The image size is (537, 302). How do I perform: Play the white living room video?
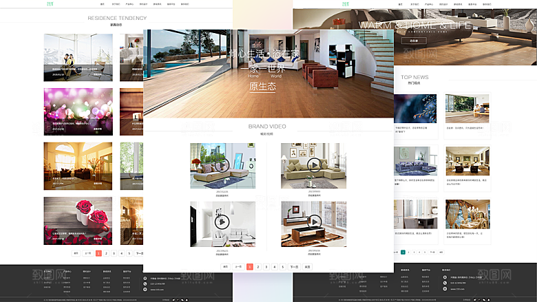(222, 222)
